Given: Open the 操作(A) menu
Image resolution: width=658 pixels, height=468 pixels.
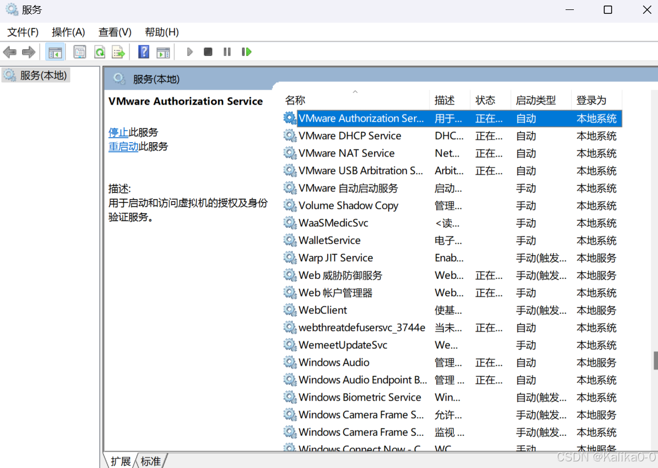Looking at the screenshot, I should [x=69, y=32].
